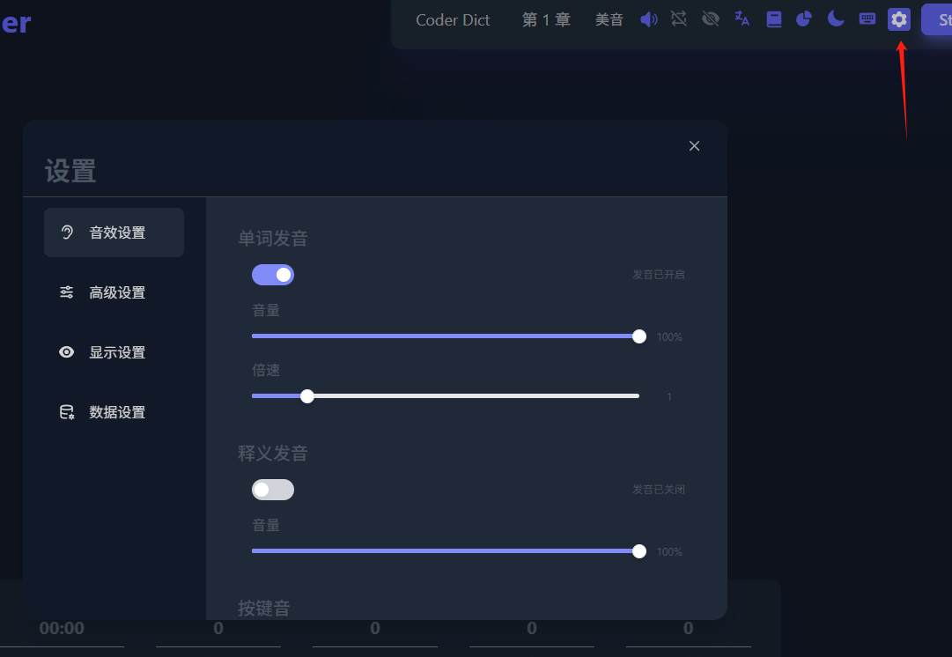This screenshot has height=657, width=952.
Task: Select the 高级设置 tab
Action: click(114, 292)
